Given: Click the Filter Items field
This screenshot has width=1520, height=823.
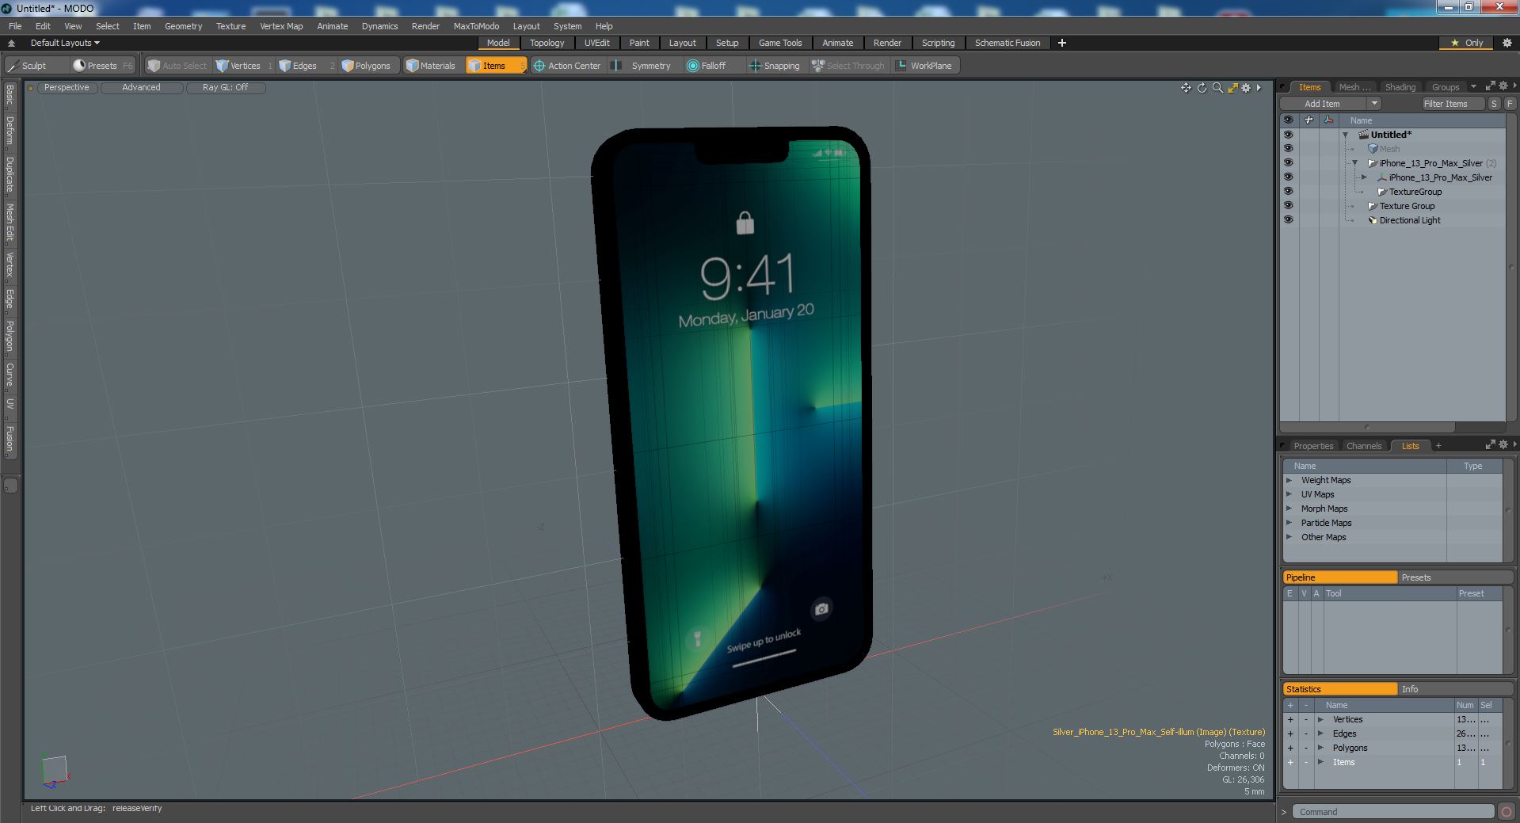Looking at the screenshot, I should [x=1453, y=104].
